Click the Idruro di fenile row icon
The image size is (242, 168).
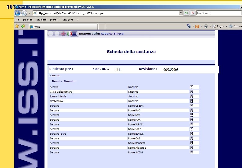191,96
